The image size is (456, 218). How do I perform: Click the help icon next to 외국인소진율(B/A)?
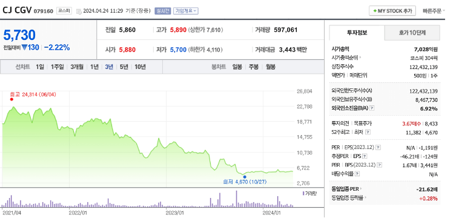tap(371, 108)
